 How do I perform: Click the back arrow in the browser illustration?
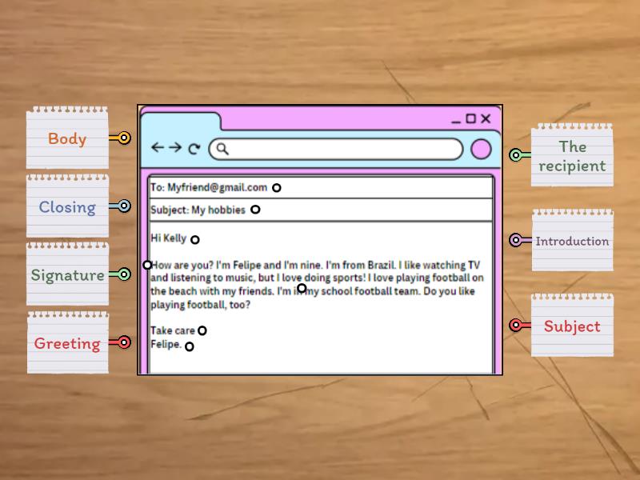(x=158, y=148)
